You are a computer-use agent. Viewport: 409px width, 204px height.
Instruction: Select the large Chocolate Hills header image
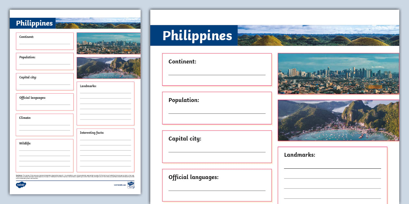click(318, 36)
